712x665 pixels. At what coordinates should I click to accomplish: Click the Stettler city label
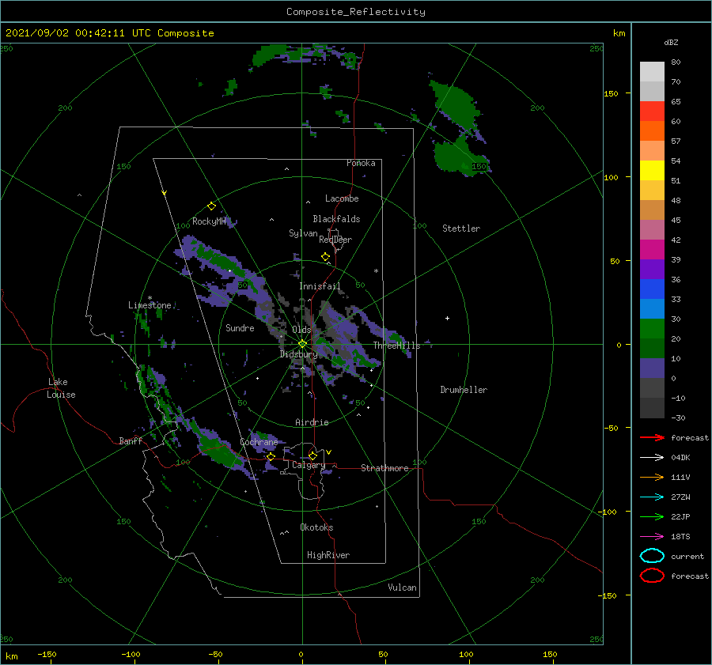[461, 229]
